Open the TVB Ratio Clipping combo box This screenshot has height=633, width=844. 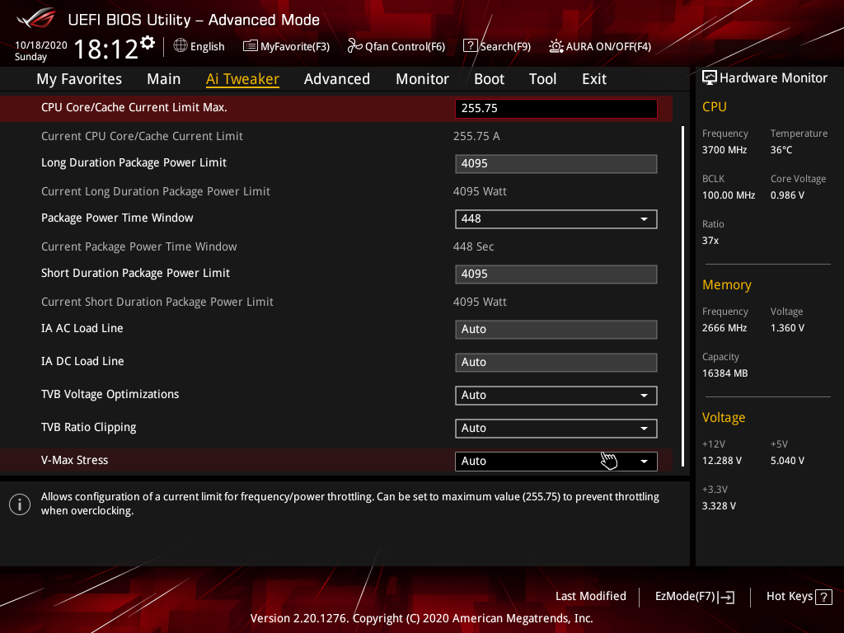556,429
